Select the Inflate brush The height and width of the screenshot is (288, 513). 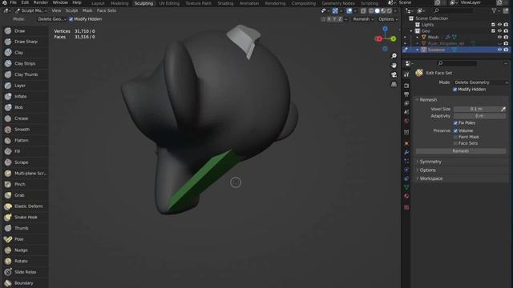pos(26,96)
